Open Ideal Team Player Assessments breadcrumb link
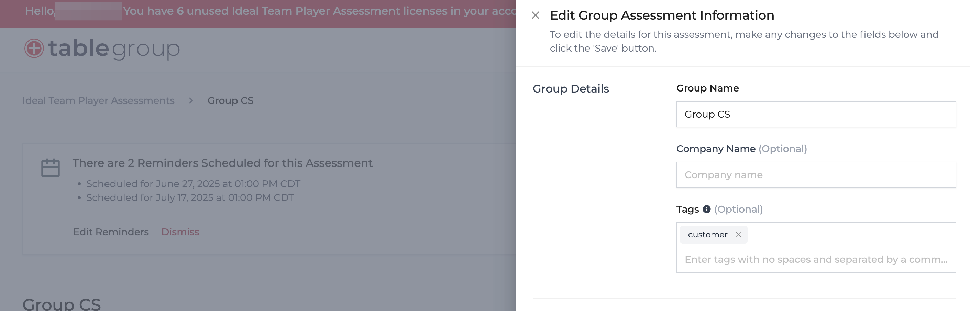 click(98, 101)
